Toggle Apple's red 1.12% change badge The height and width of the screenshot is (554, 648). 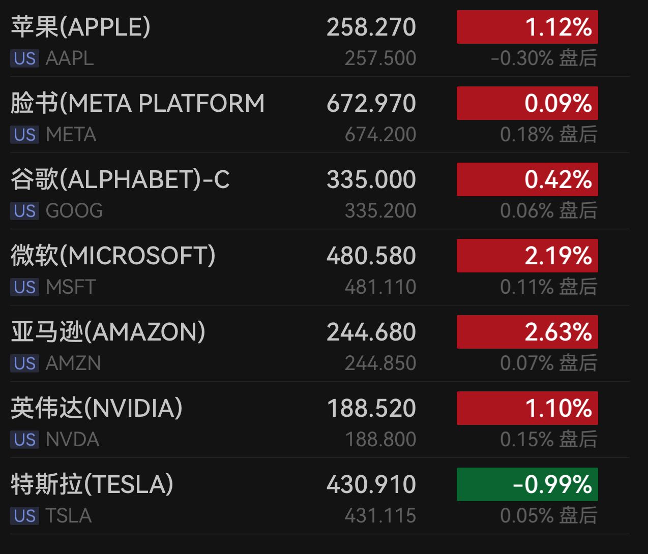tap(527, 27)
